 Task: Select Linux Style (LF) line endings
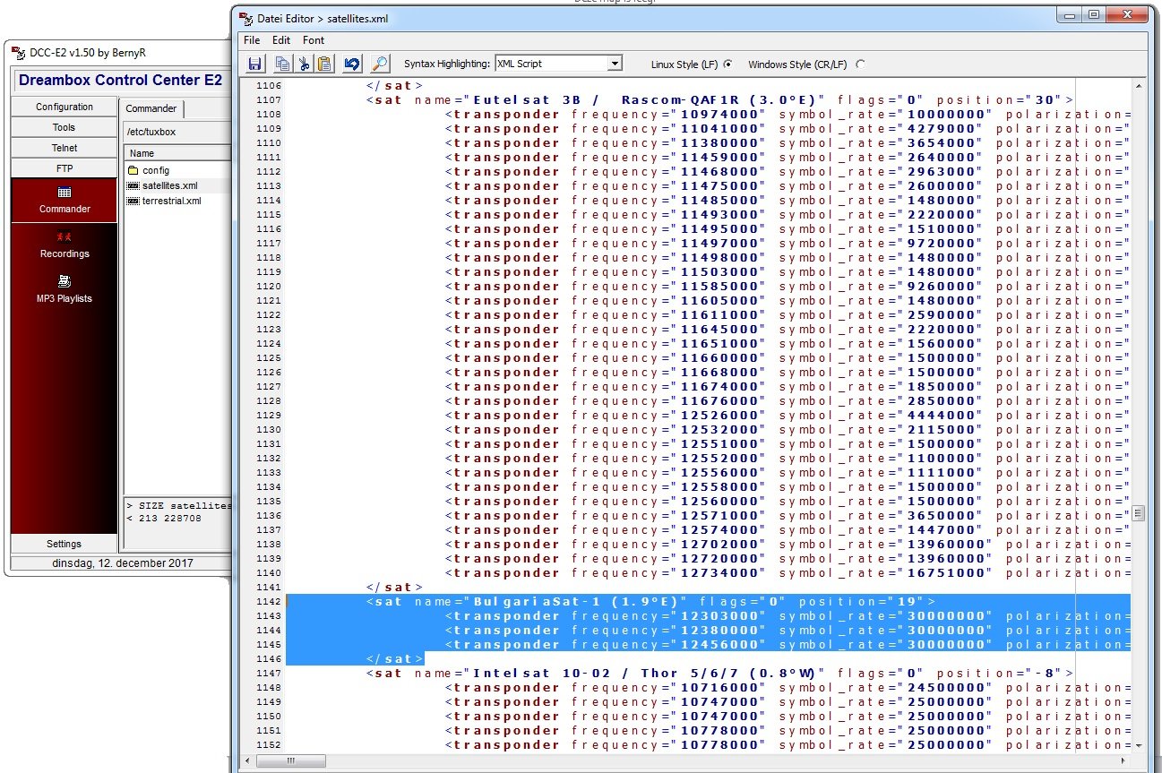click(727, 64)
